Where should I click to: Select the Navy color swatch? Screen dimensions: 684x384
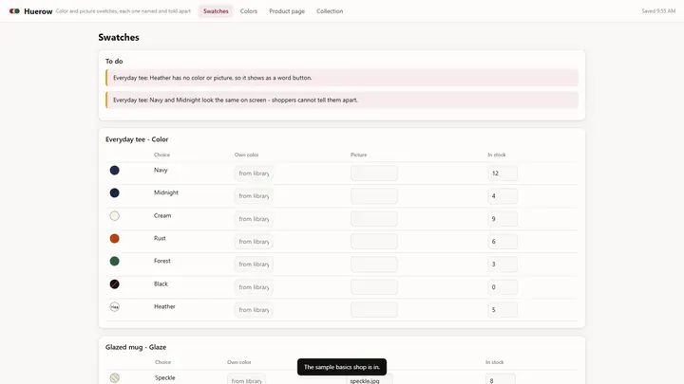pos(114,171)
